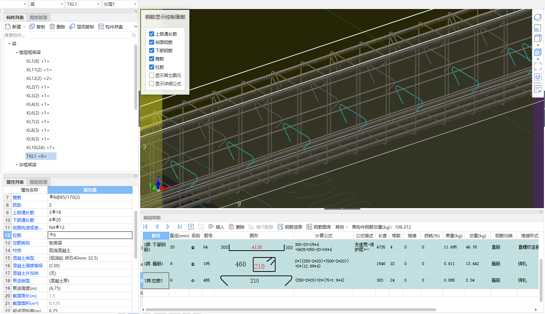Select TKL1 <6> beam in tree
Image resolution: width=545 pixels, height=314 pixels.
pyautogui.click(x=41, y=156)
